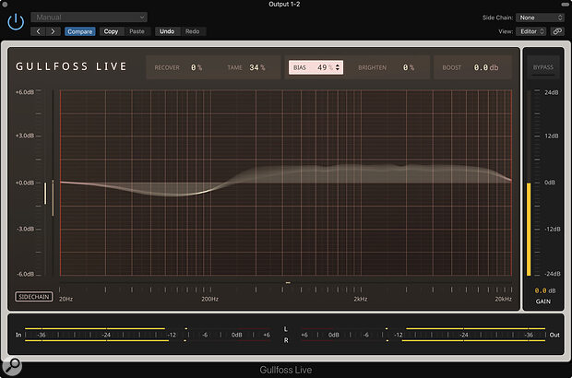The height and width of the screenshot is (378, 572).
Task: Click the -6.0dB scale label
Action: point(25,274)
